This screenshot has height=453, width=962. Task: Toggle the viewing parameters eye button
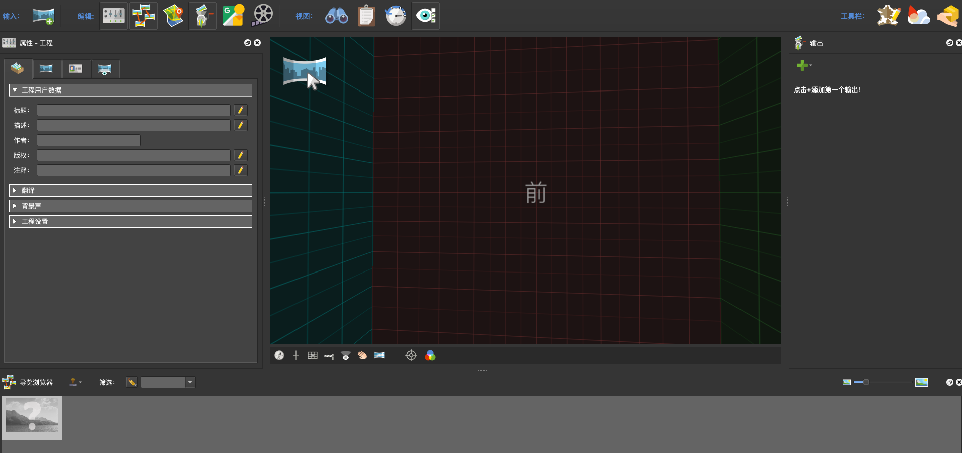(x=425, y=16)
